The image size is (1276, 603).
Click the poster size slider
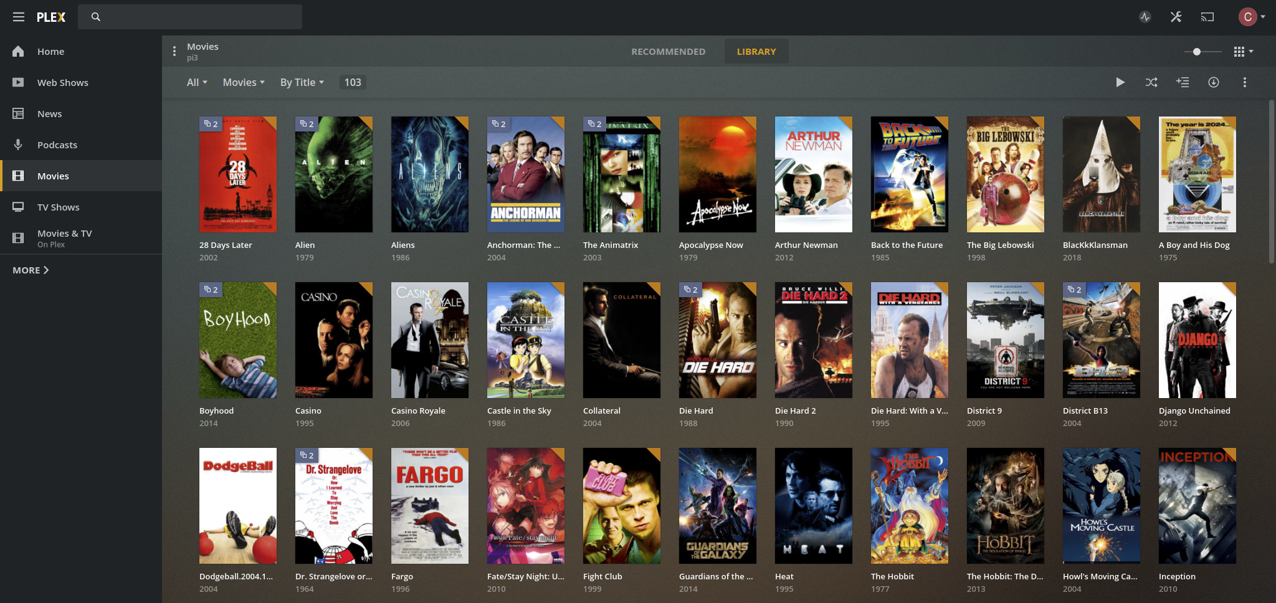pos(1202,52)
